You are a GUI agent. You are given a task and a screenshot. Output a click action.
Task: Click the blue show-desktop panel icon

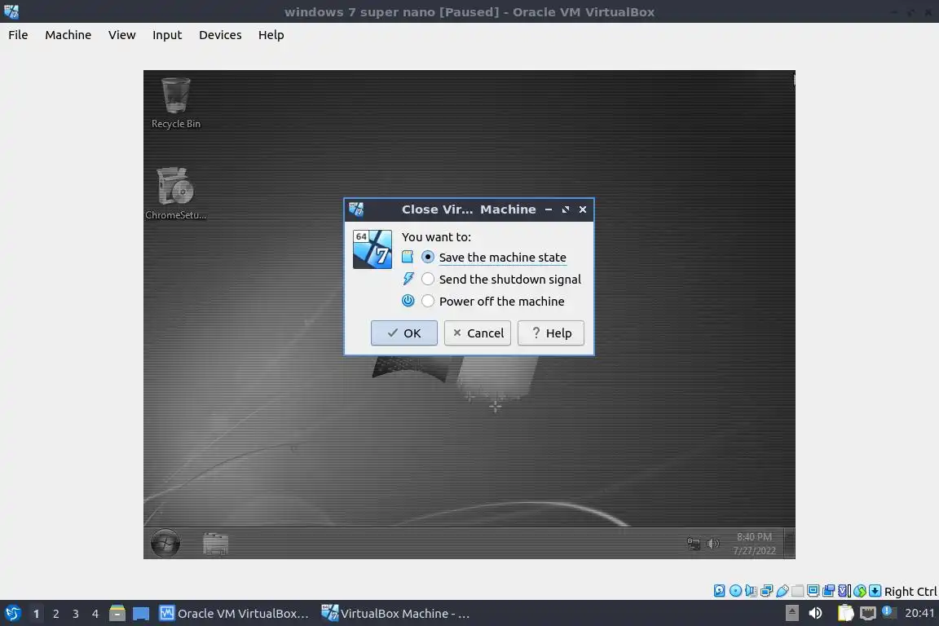[x=141, y=614]
